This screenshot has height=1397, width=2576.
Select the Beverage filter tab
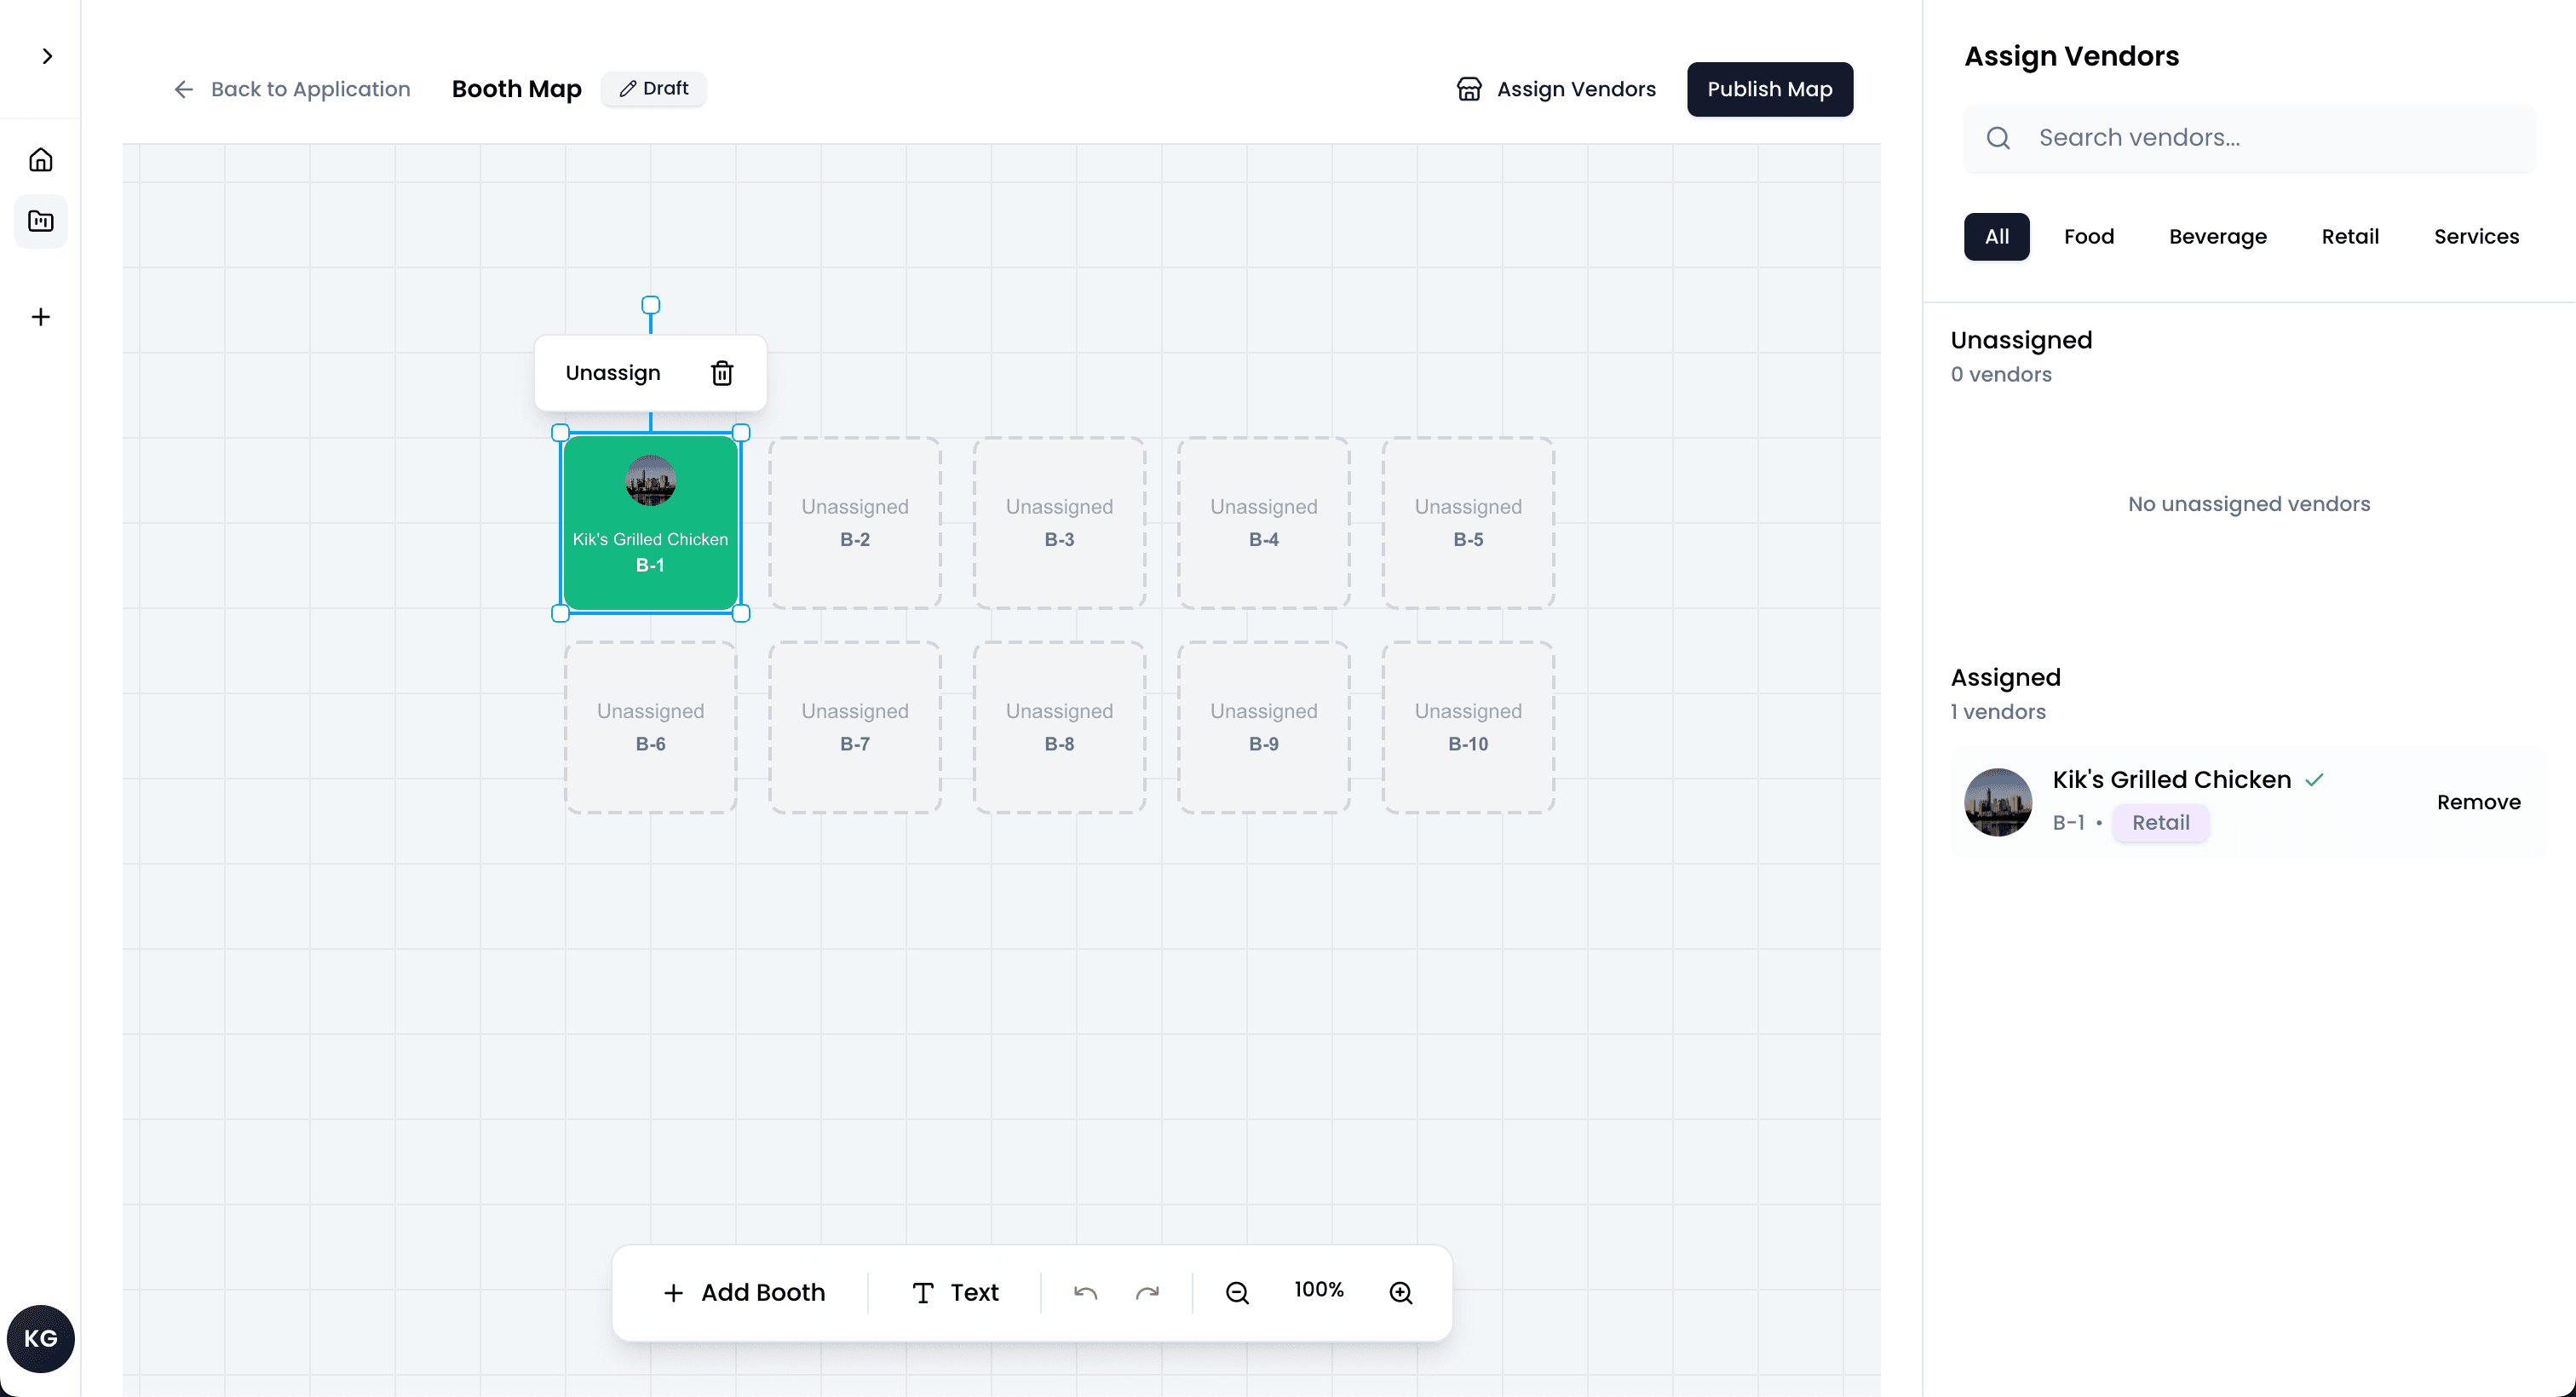pyautogui.click(x=2218, y=236)
